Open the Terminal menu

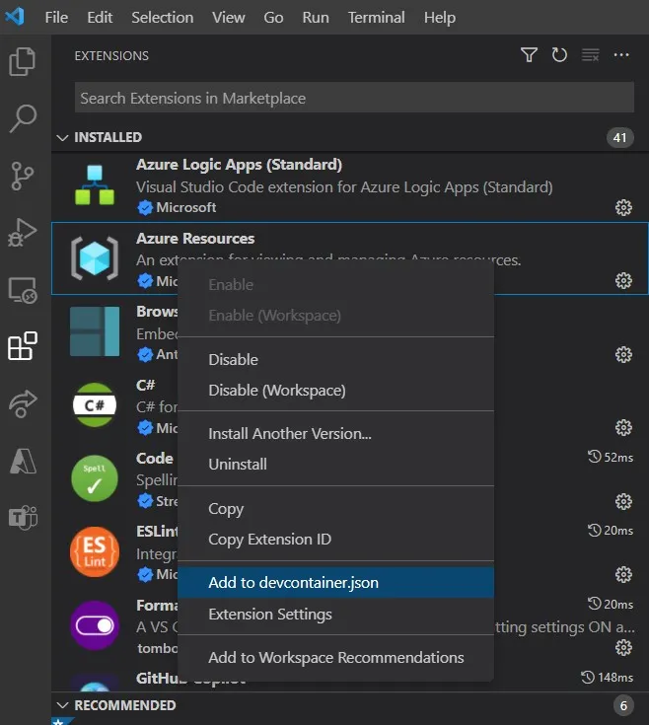(376, 18)
